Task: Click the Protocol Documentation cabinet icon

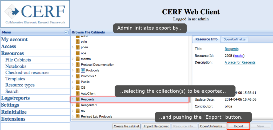Action: pos(78,64)
